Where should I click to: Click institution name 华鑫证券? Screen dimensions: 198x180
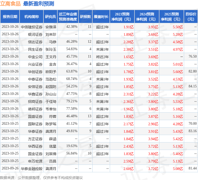pos(35,94)
